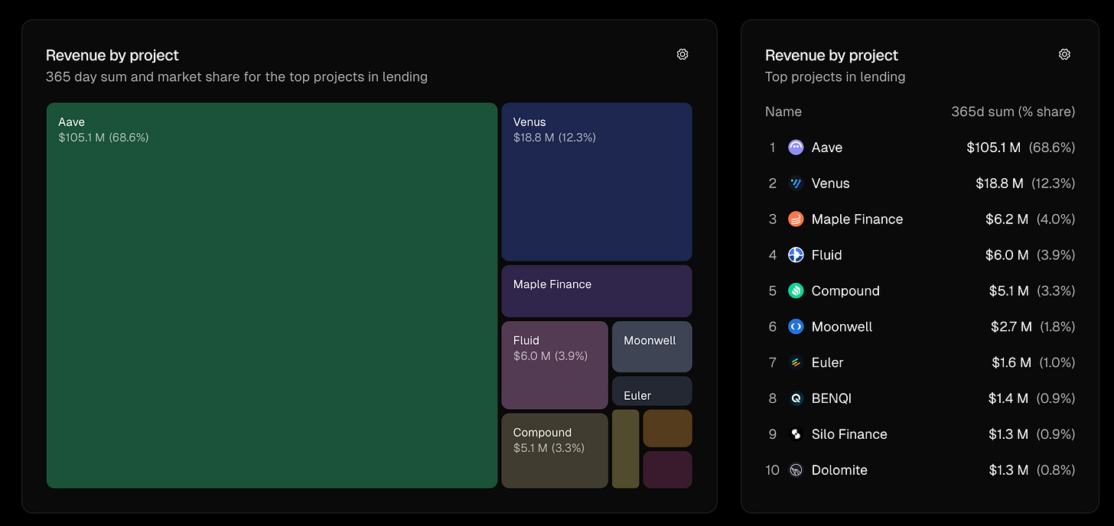Viewport: 1114px width, 526px height.
Task: Click the Maple Finance logo icon
Action: pos(796,219)
